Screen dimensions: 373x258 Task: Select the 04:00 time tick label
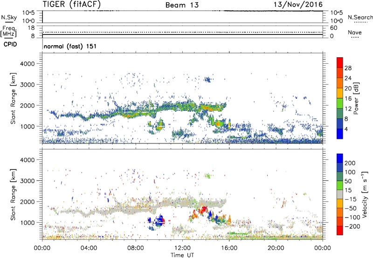[x=89, y=248]
